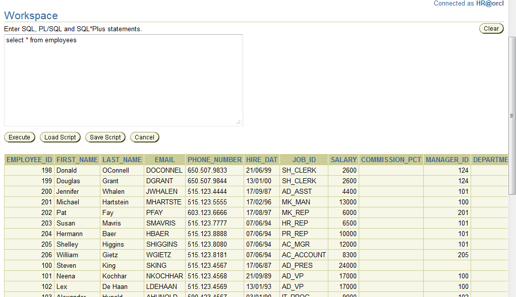Clear the workspace with Clear button

coord(491,29)
